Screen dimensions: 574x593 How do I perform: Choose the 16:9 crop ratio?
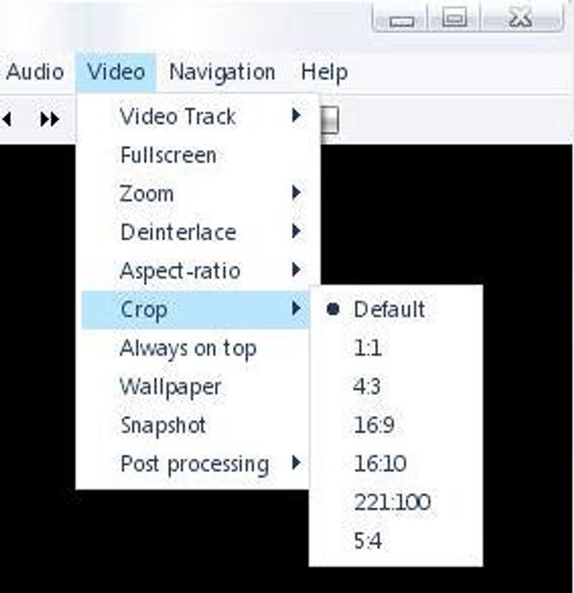[374, 425]
